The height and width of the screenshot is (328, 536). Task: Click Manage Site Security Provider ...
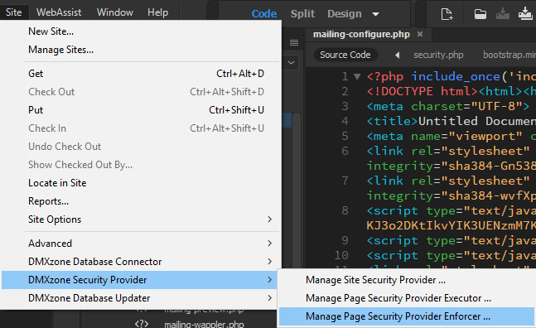pyautogui.click(x=407, y=280)
